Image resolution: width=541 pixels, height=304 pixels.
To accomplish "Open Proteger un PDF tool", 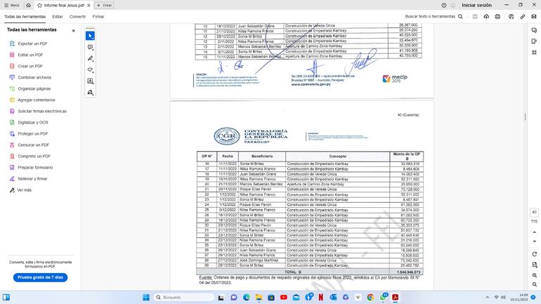I will (x=33, y=133).
